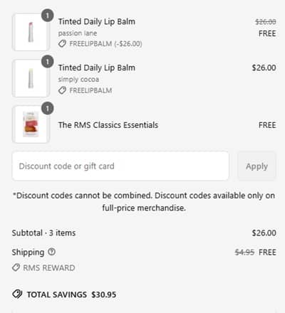This screenshot has width=285, height=313.
Task: Click quantity badge on passion lane lip balm
Action: click(x=48, y=16)
